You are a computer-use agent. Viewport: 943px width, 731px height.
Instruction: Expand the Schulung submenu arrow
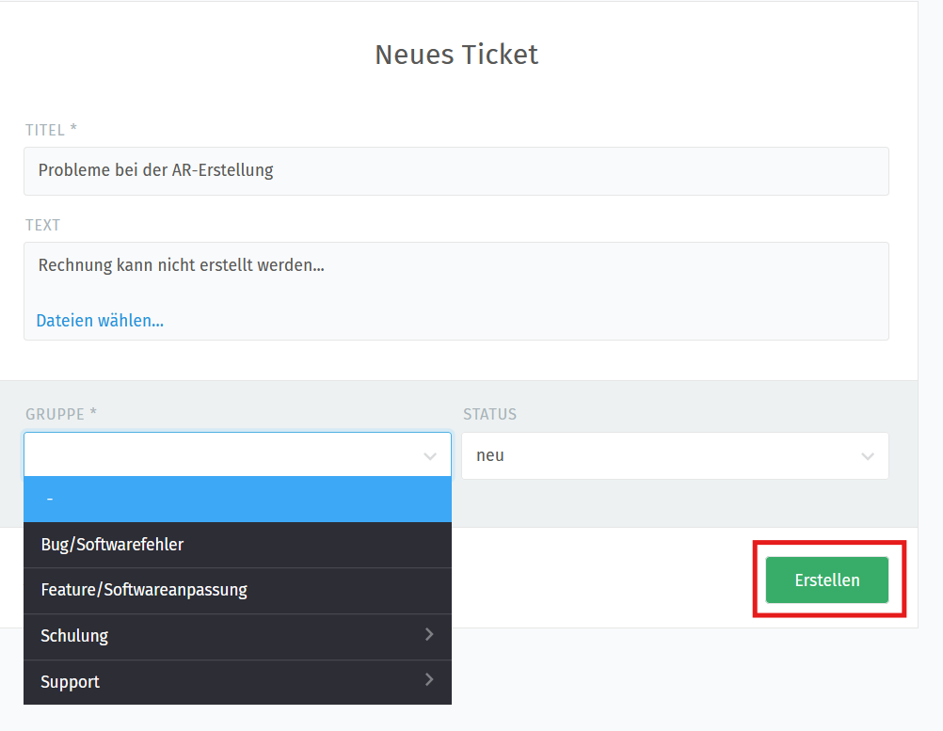click(x=429, y=634)
